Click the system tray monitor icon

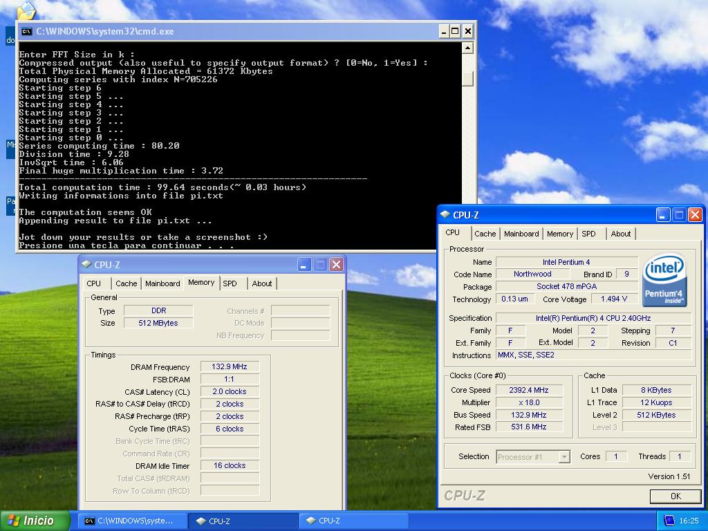(x=669, y=521)
